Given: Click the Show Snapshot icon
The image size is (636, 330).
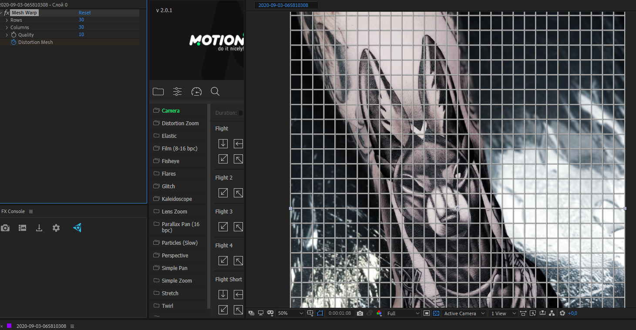Looking at the screenshot, I should tap(369, 313).
